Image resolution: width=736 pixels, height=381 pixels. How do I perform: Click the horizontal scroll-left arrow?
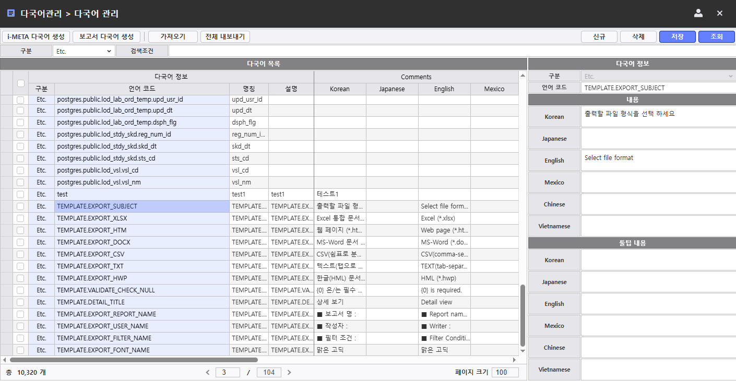point(4,360)
